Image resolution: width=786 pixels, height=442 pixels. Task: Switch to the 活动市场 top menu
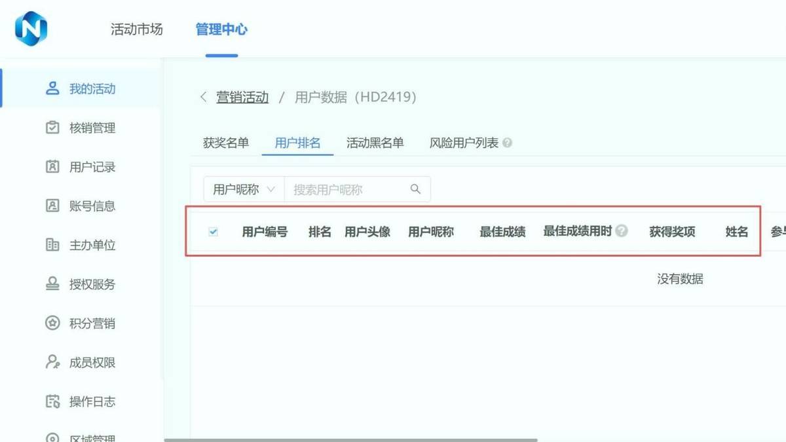tap(136, 29)
